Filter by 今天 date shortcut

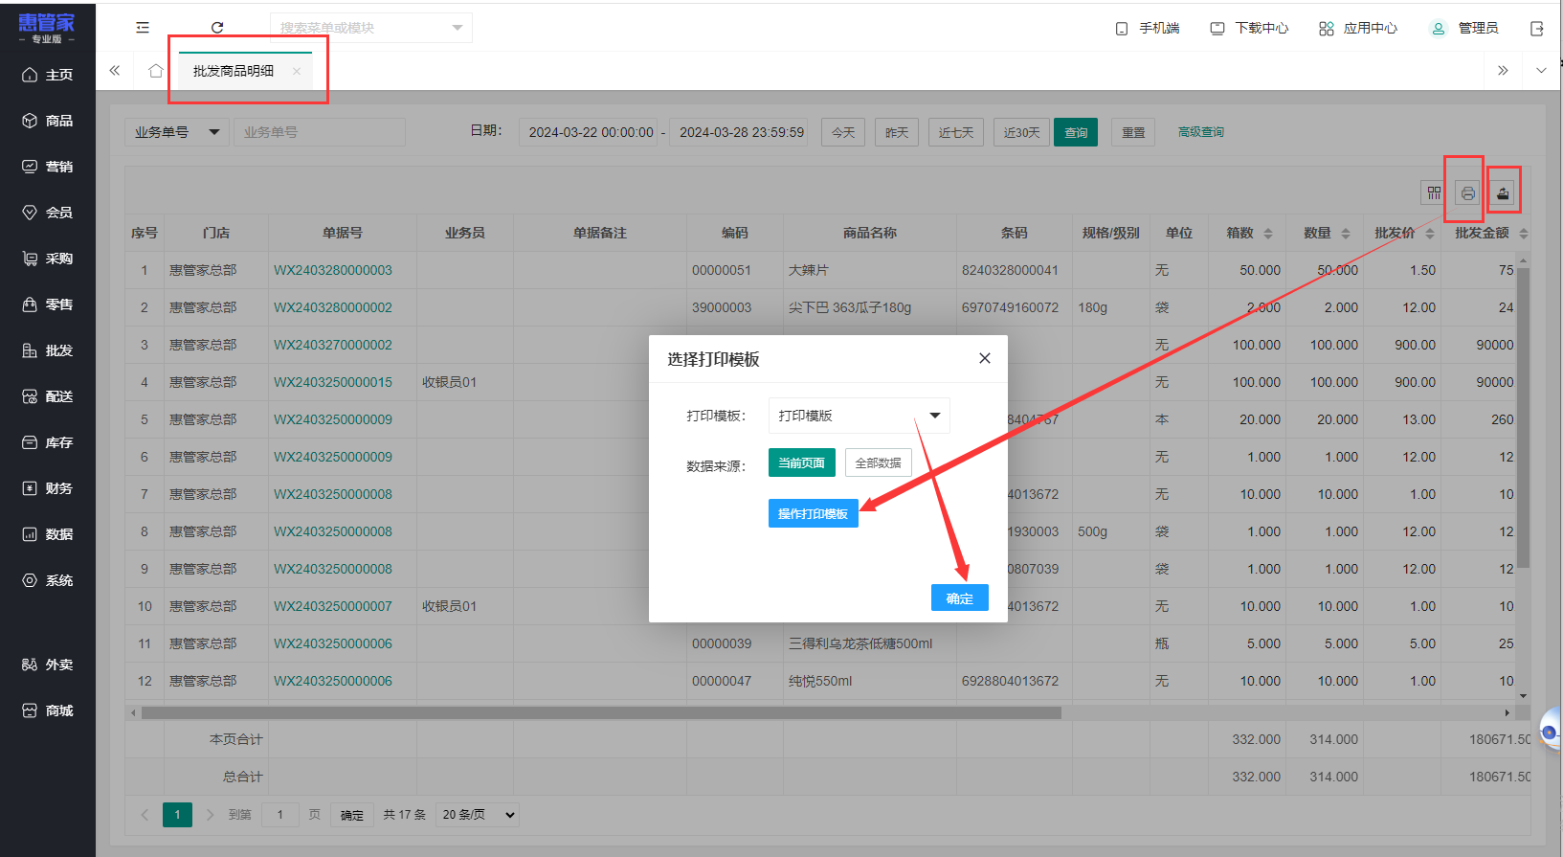pos(843,132)
